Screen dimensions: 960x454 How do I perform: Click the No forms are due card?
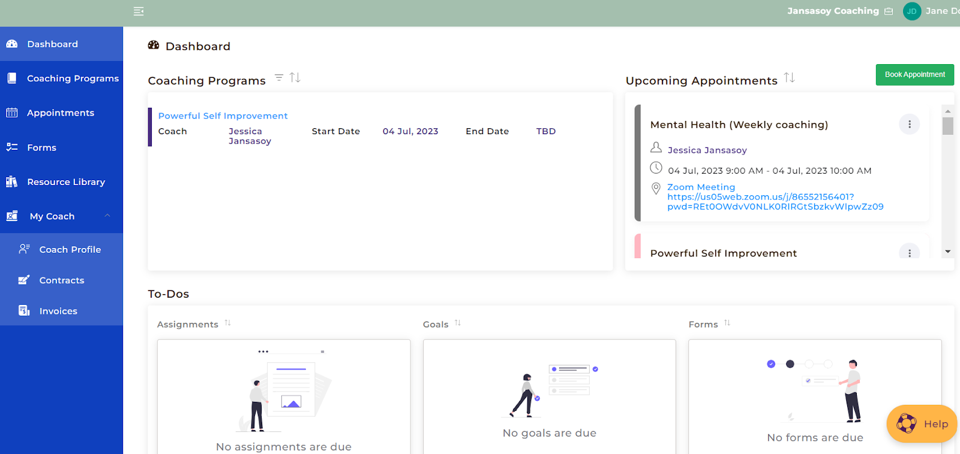click(815, 397)
